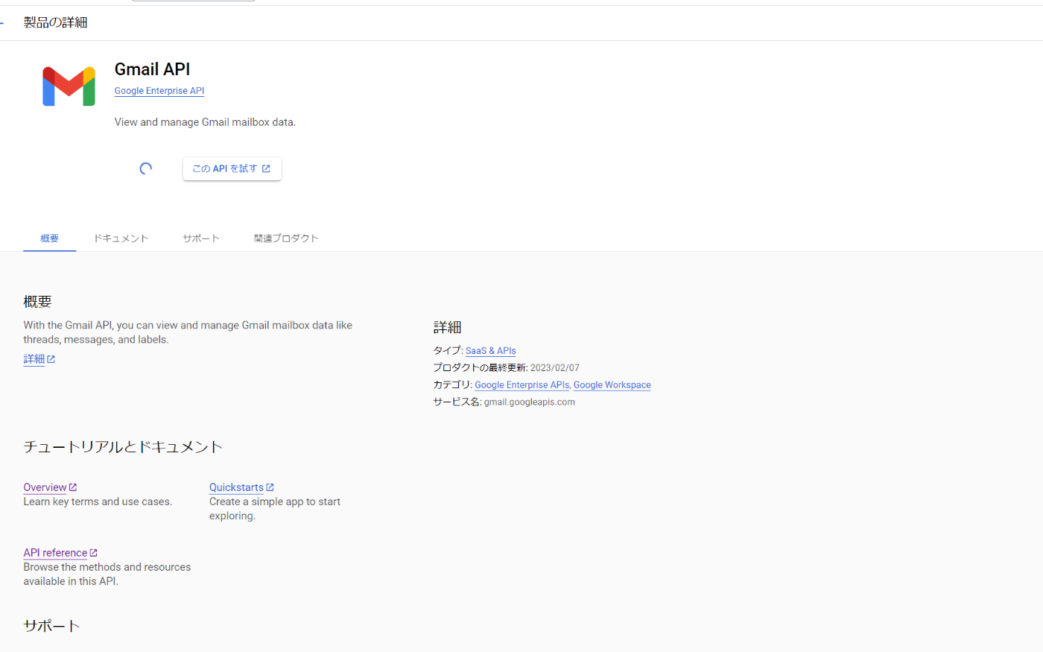The height and width of the screenshot is (652, 1043).
Task: Open the 詳細 link under 概要
Action: pos(34,359)
